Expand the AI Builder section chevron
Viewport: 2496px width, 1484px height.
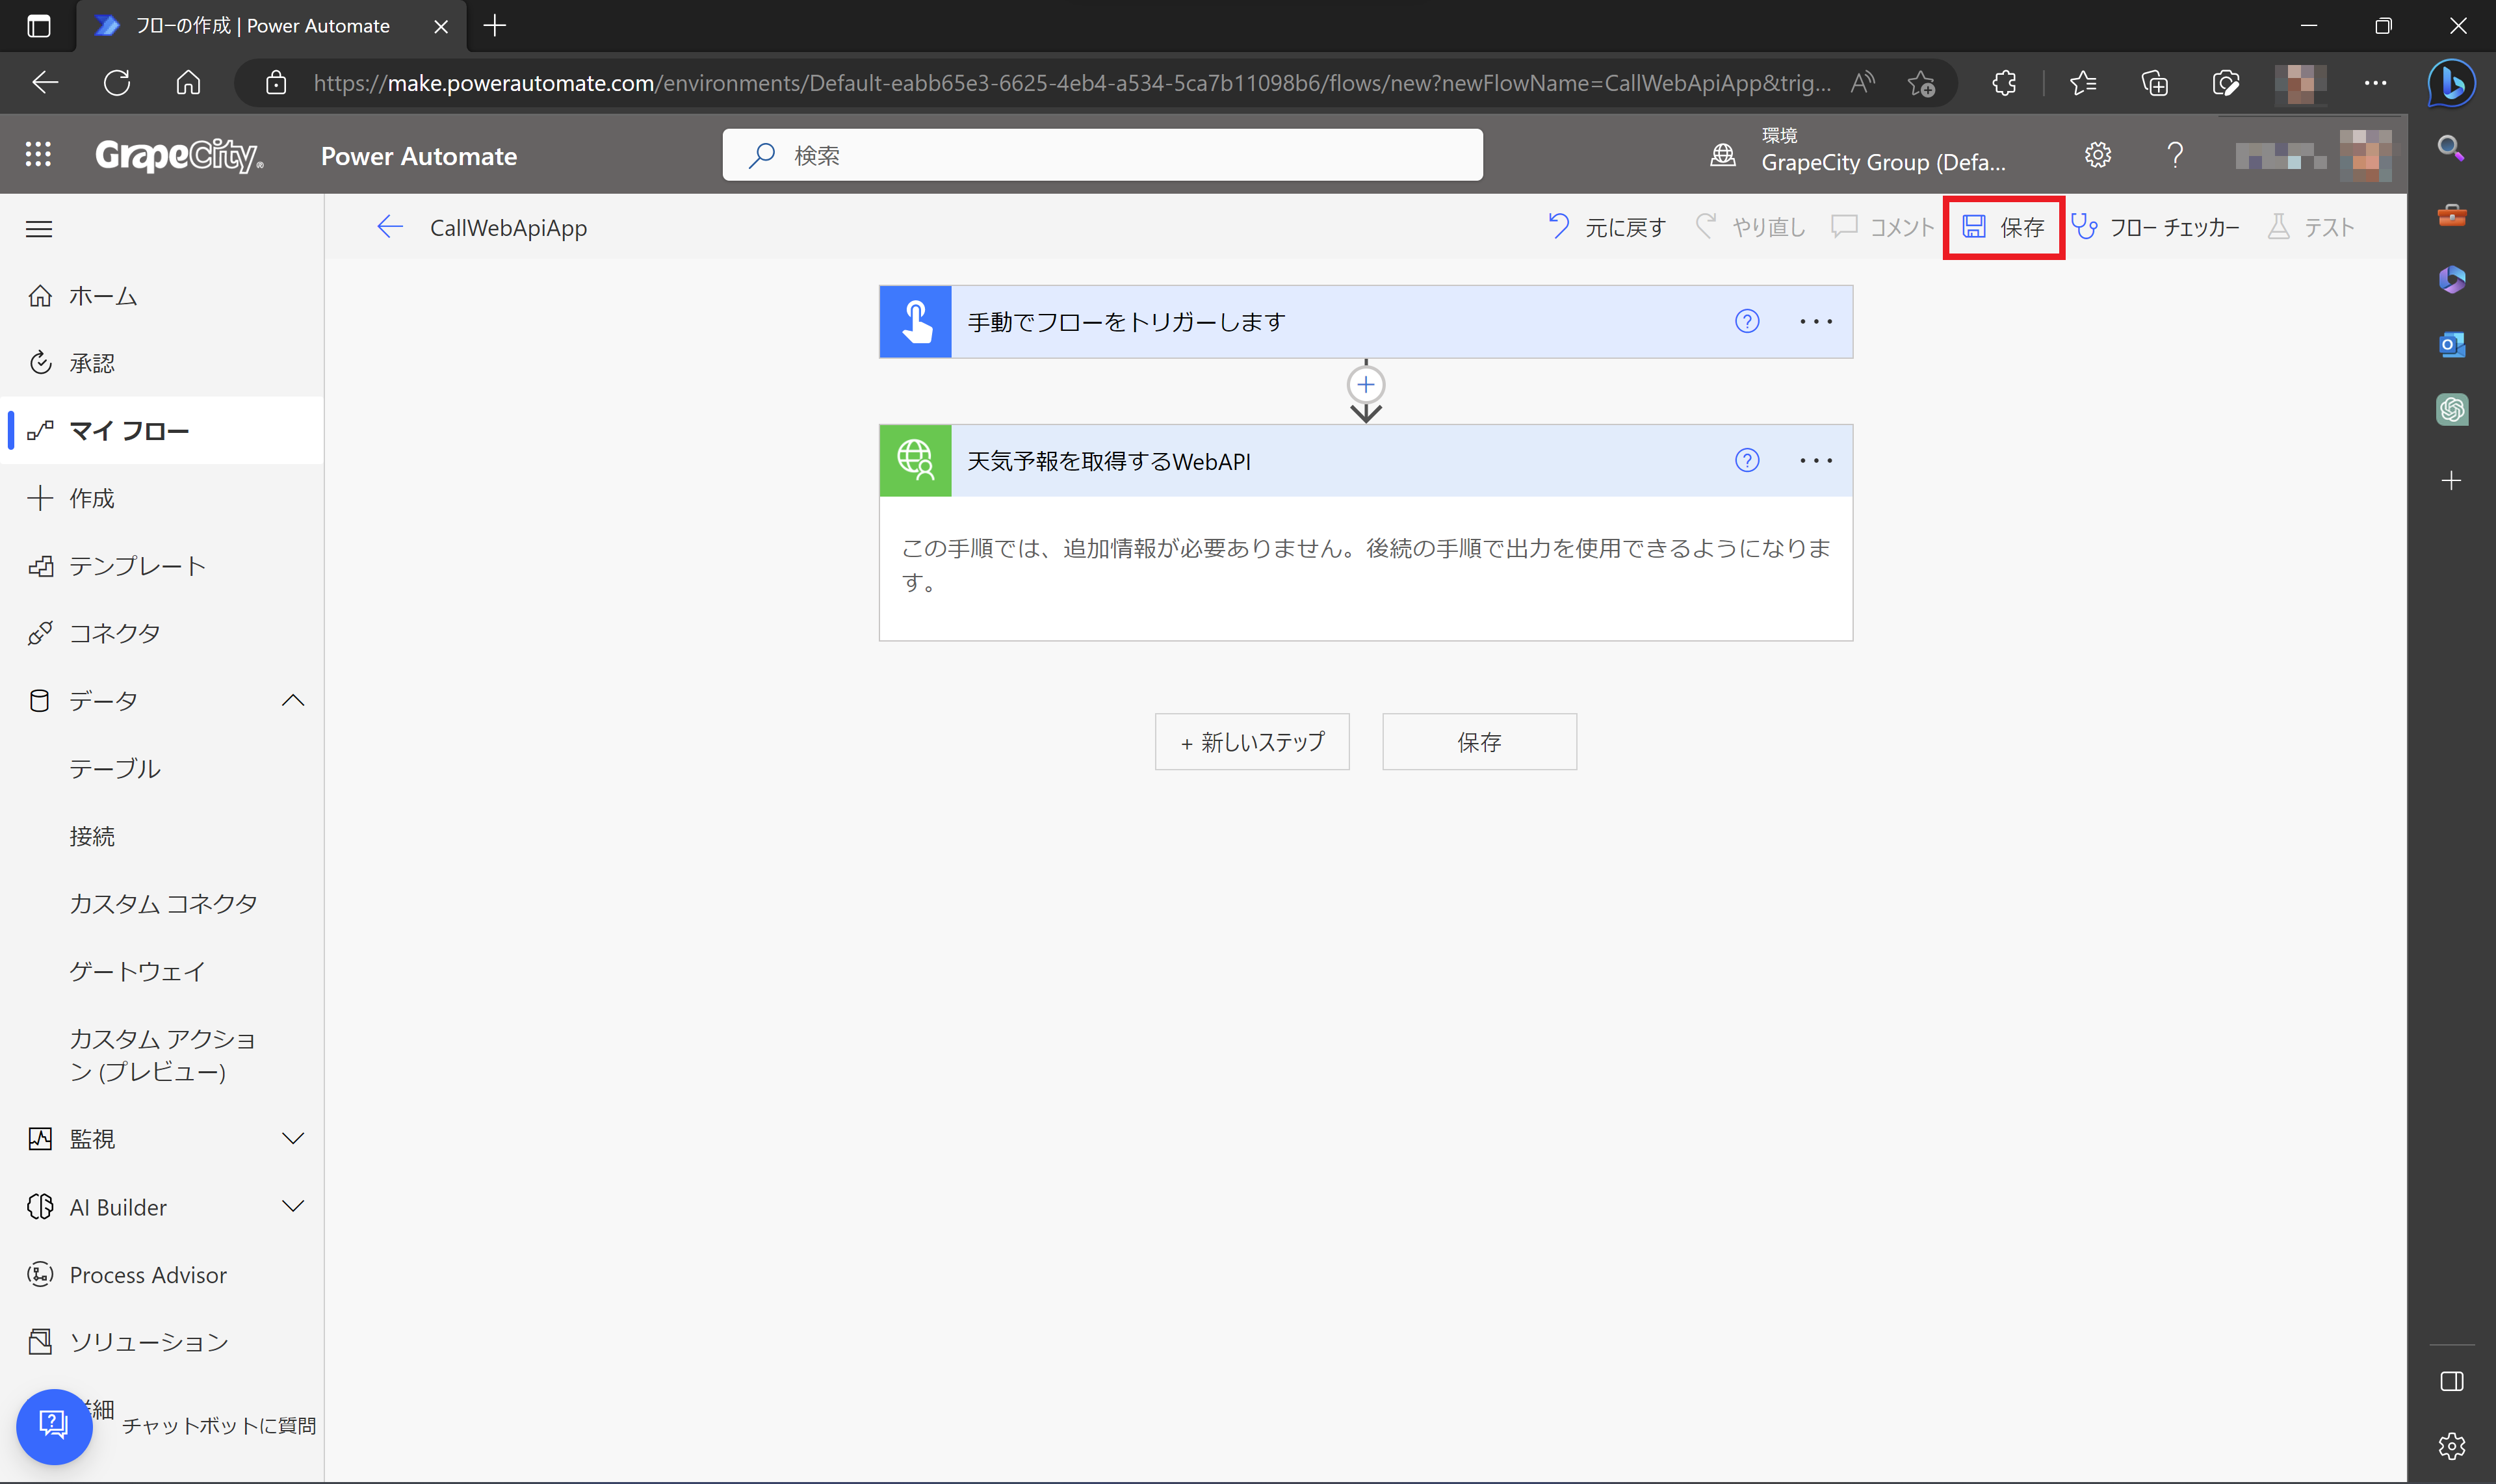coord(293,1206)
